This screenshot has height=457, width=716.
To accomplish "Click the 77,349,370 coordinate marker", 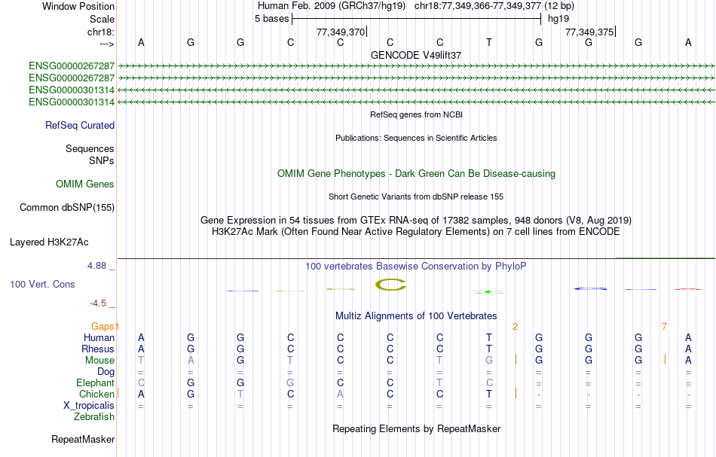I will point(341,32).
